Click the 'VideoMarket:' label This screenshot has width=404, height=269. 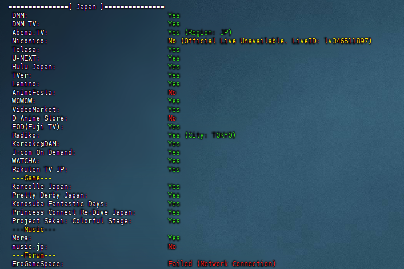coord(35,110)
